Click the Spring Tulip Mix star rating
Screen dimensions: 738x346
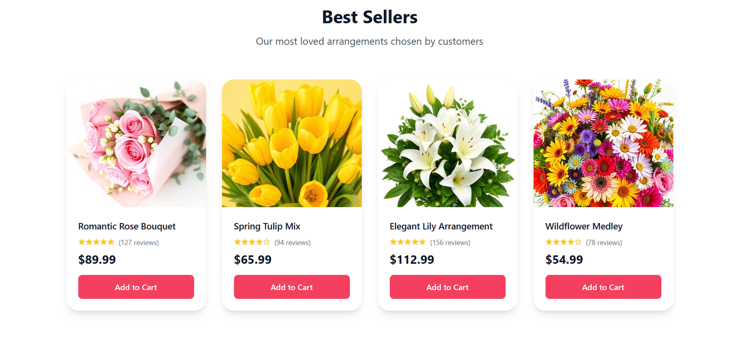252,242
